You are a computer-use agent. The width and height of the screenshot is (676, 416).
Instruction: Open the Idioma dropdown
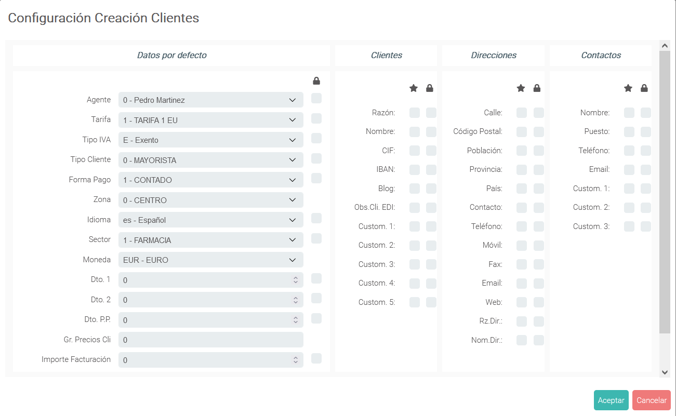pyautogui.click(x=211, y=220)
